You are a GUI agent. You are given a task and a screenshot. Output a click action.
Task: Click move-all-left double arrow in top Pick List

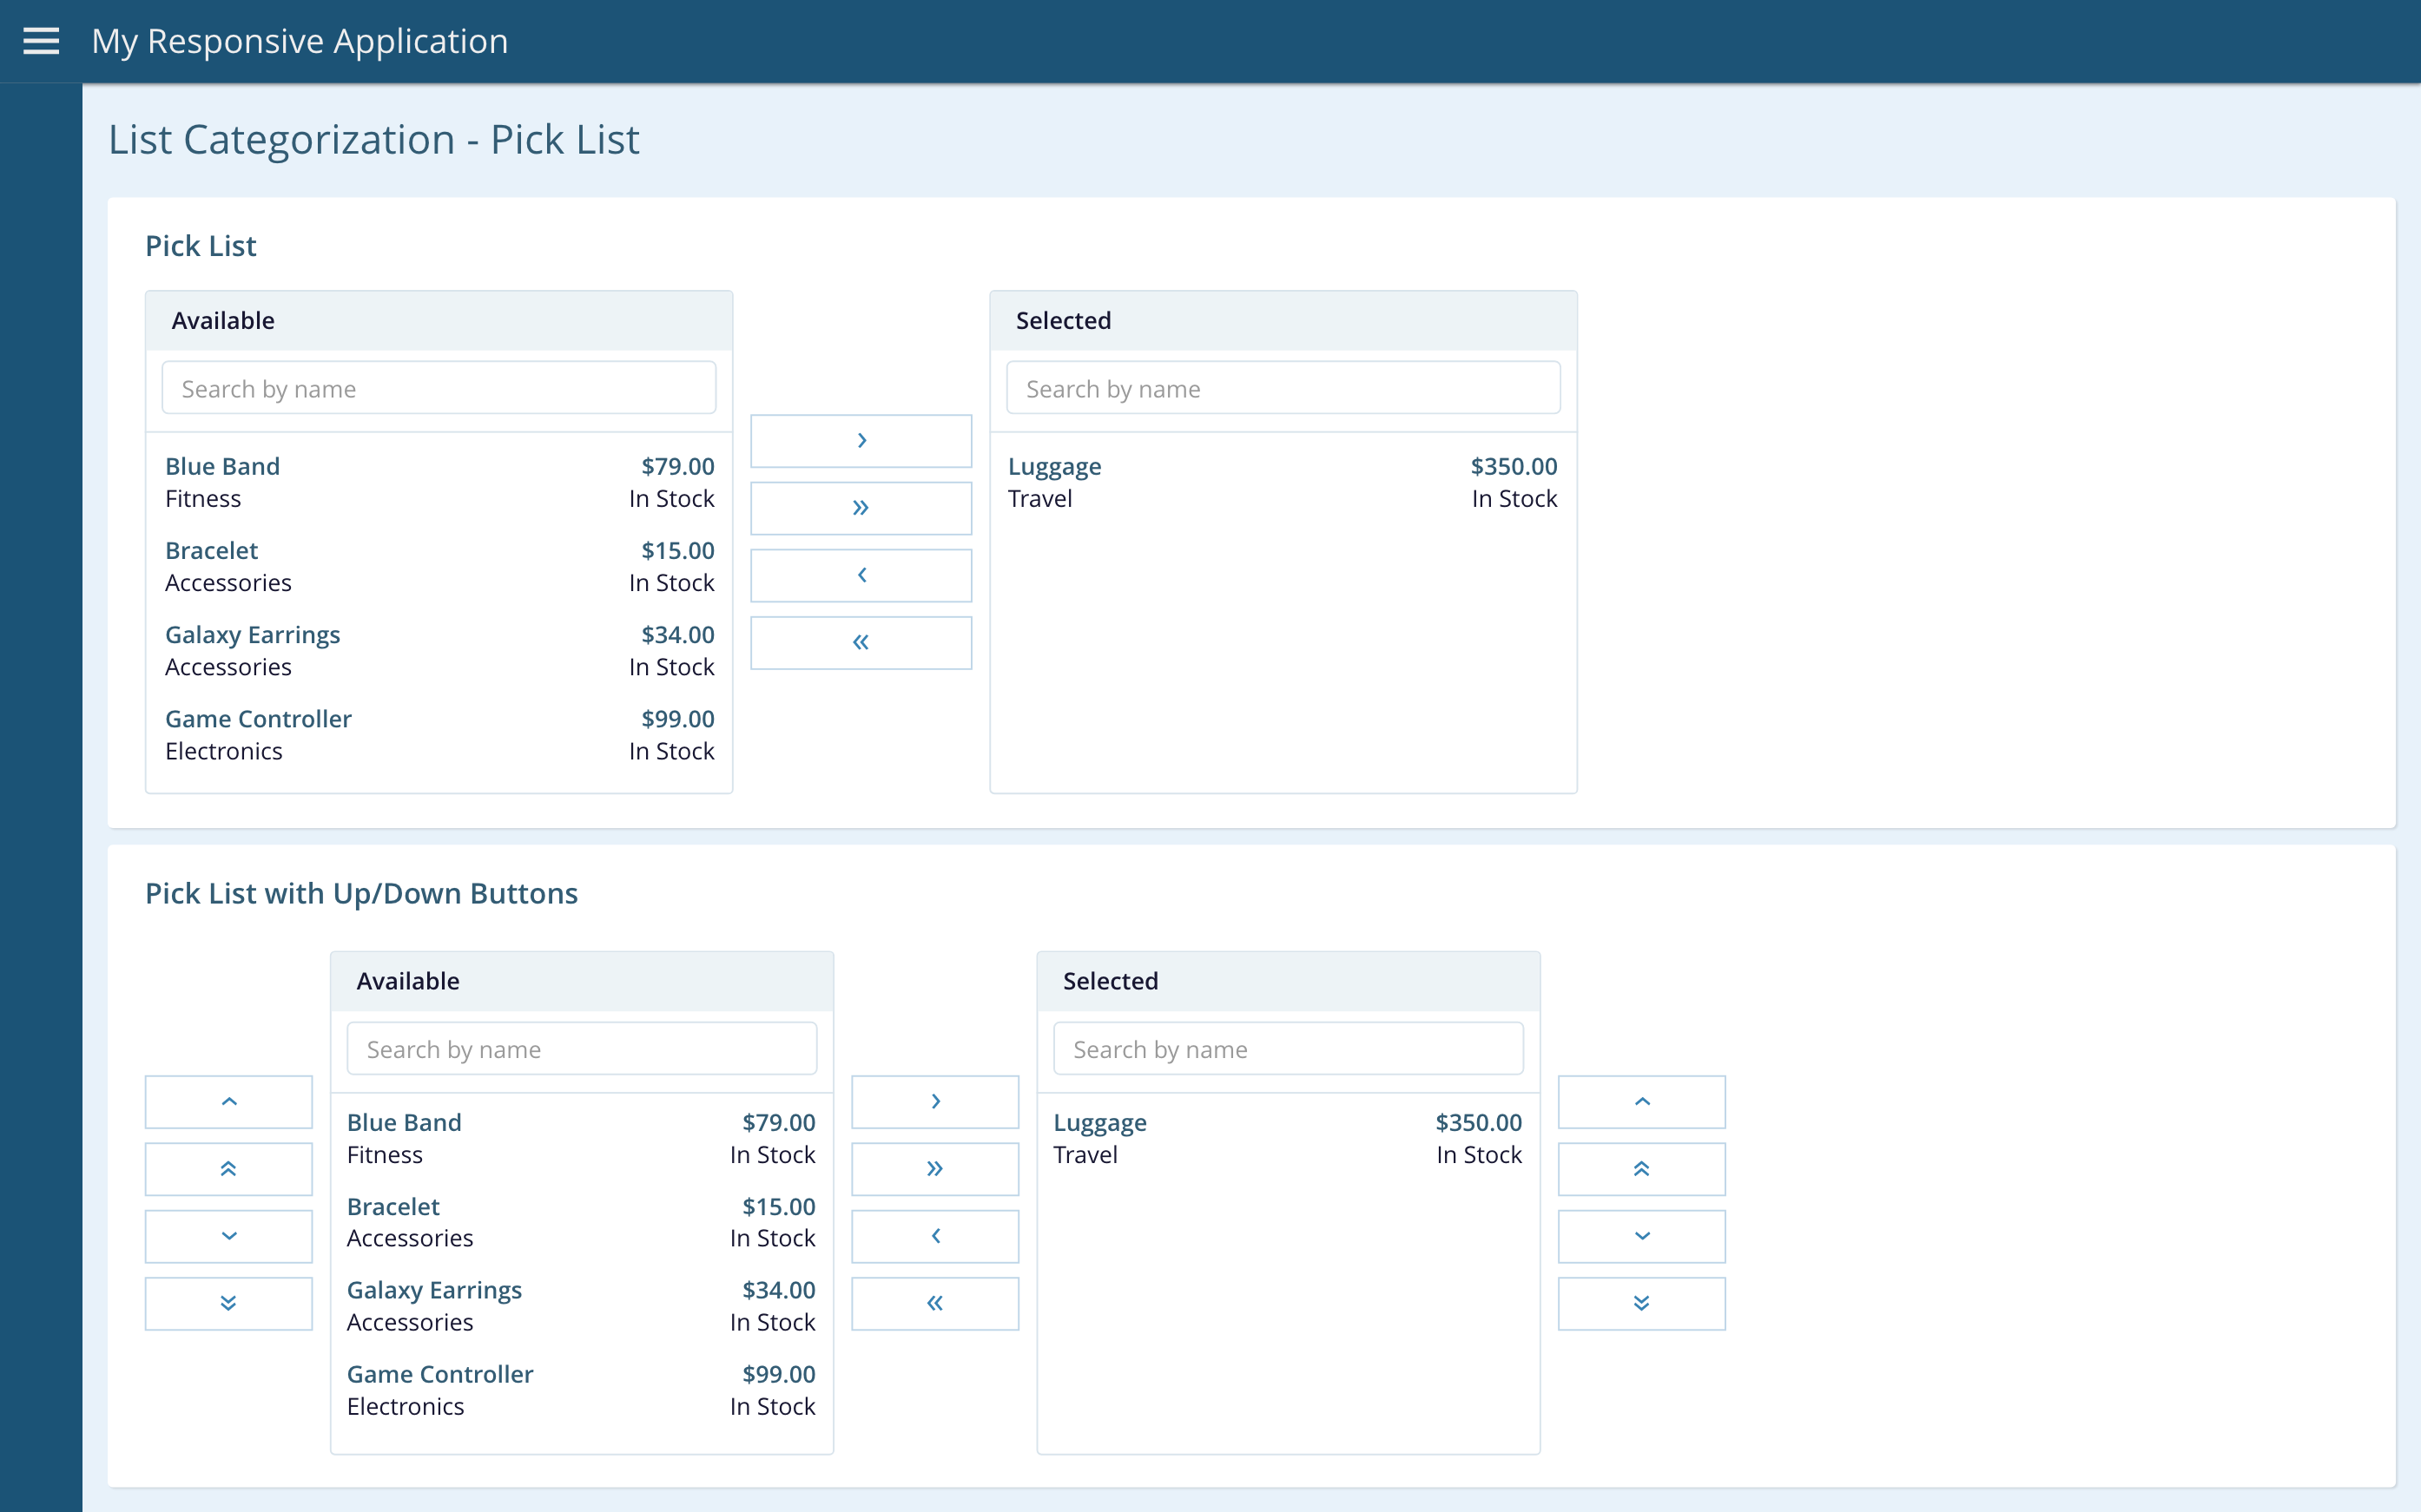(x=861, y=642)
